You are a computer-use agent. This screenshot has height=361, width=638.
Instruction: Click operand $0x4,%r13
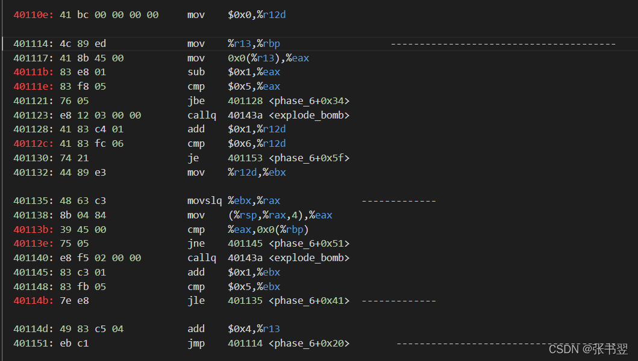[254, 329]
